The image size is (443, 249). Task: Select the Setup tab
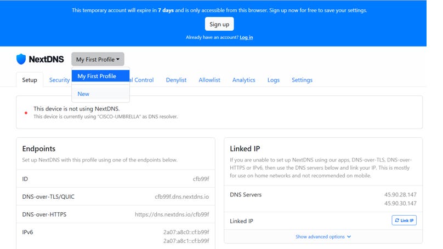(x=30, y=80)
